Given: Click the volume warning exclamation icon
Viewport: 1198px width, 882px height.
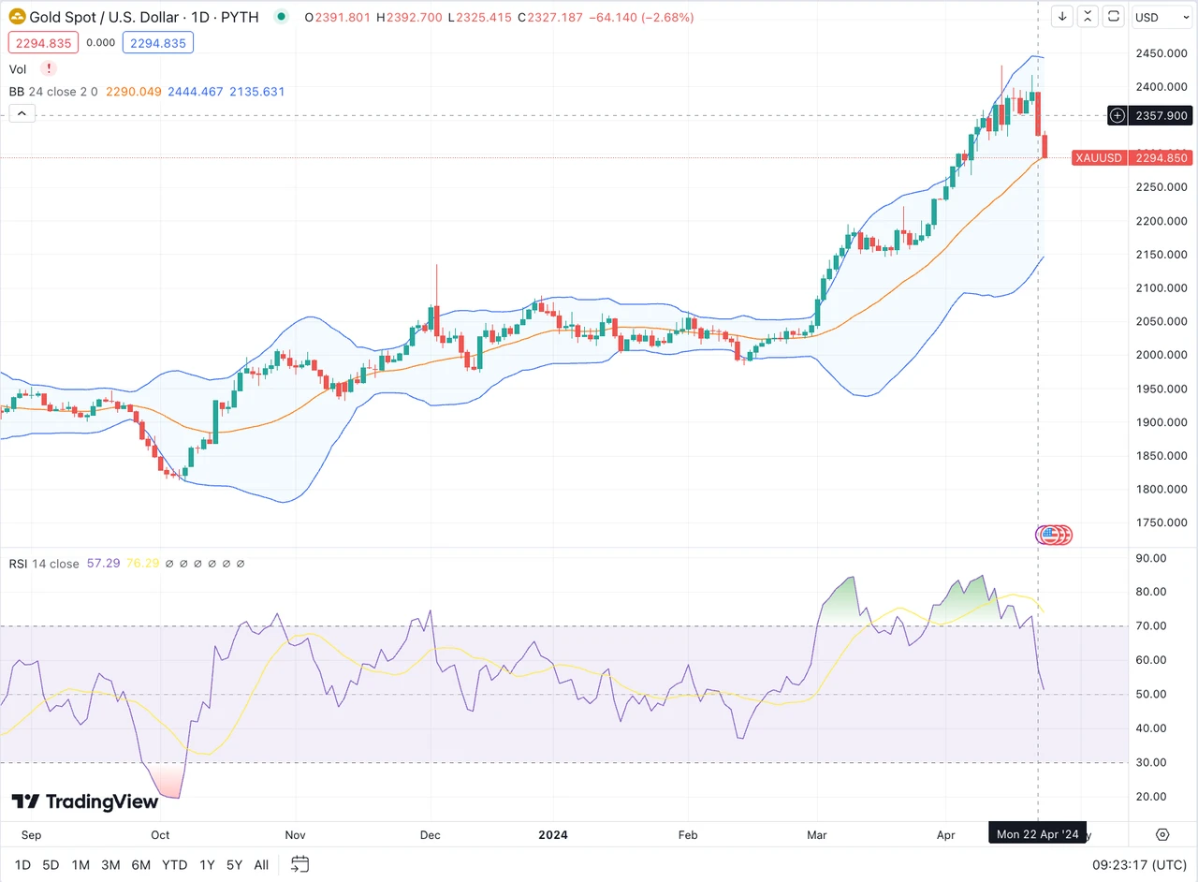Looking at the screenshot, I should (x=48, y=68).
